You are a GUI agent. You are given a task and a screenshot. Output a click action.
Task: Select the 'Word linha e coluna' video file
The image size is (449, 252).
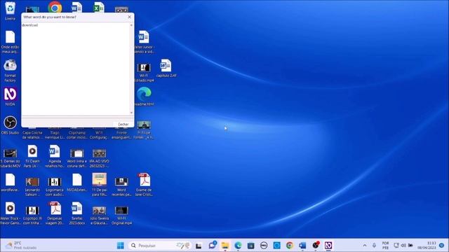pyautogui.click(x=77, y=158)
